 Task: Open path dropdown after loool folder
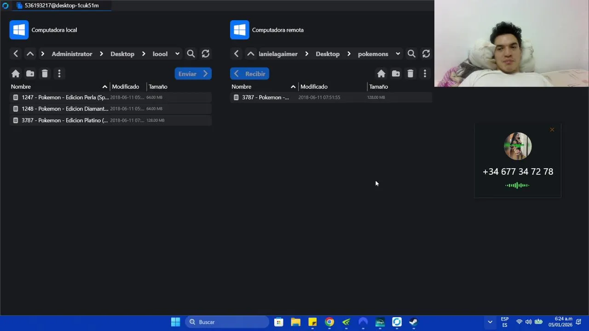pyautogui.click(x=177, y=54)
